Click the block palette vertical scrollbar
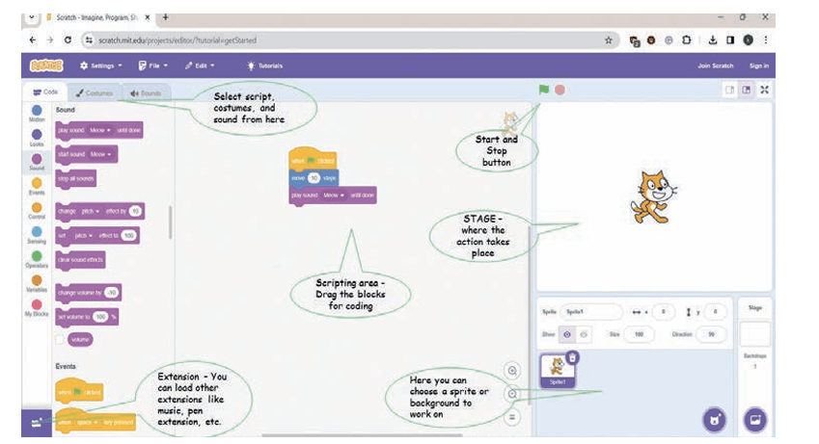The width and height of the screenshot is (819, 444). pos(171,222)
